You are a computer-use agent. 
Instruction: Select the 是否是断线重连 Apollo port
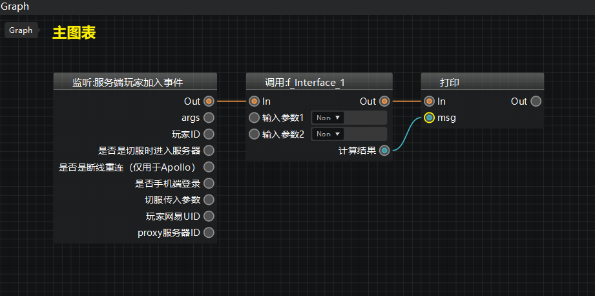[x=209, y=167]
